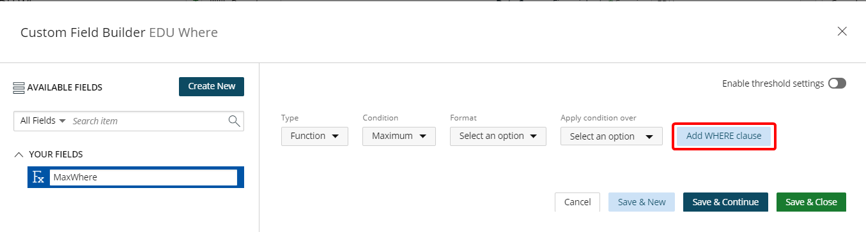Open the Format Select an option dropdown

coord(498,136)
